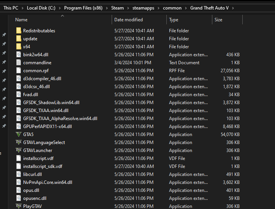This screenshot has height=209, width=275.
Task: Navigate to Local Disk (C:) breadcrumb
Action: point(41,8)
